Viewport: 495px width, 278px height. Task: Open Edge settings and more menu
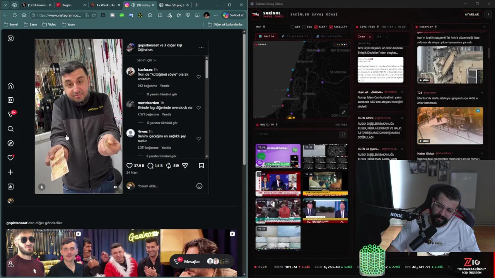(216, 15)
